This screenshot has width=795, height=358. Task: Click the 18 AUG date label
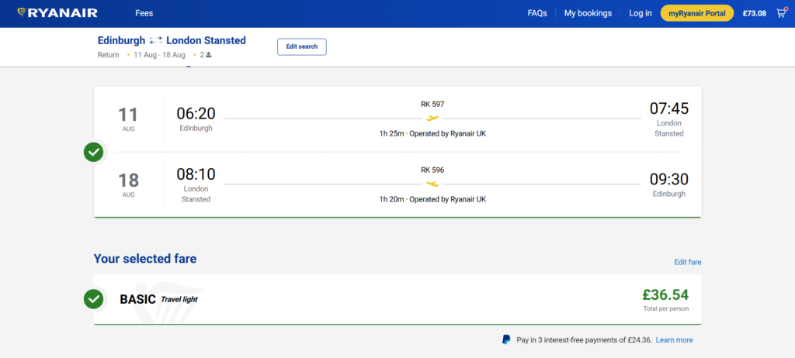point(128,184)
